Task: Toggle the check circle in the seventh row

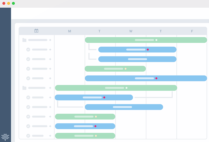Action: pyautogui.click(x=28, y=98)
